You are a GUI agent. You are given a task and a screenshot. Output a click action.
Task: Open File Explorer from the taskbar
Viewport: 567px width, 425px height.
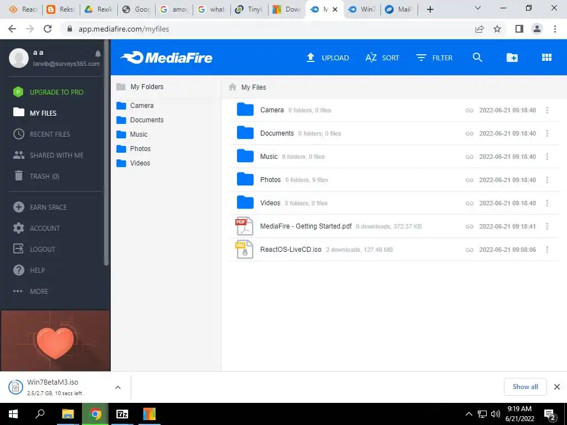(x=68, y=414)
